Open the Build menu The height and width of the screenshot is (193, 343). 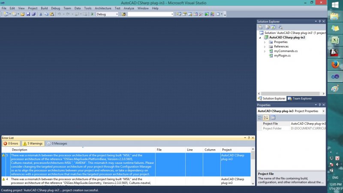tap(44, 8)
